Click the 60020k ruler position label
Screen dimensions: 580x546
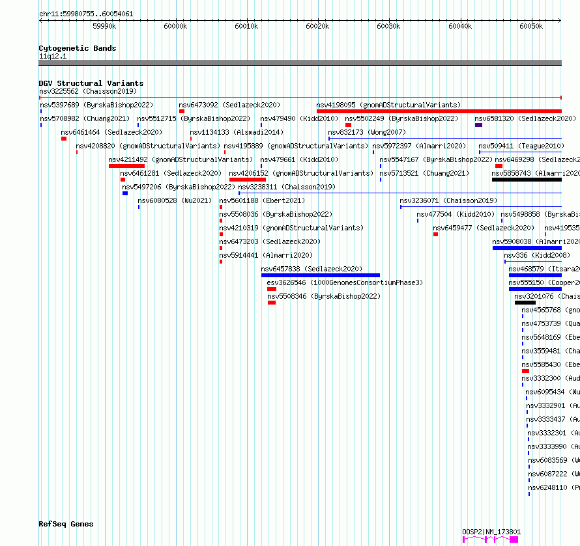tap(317, 26)
